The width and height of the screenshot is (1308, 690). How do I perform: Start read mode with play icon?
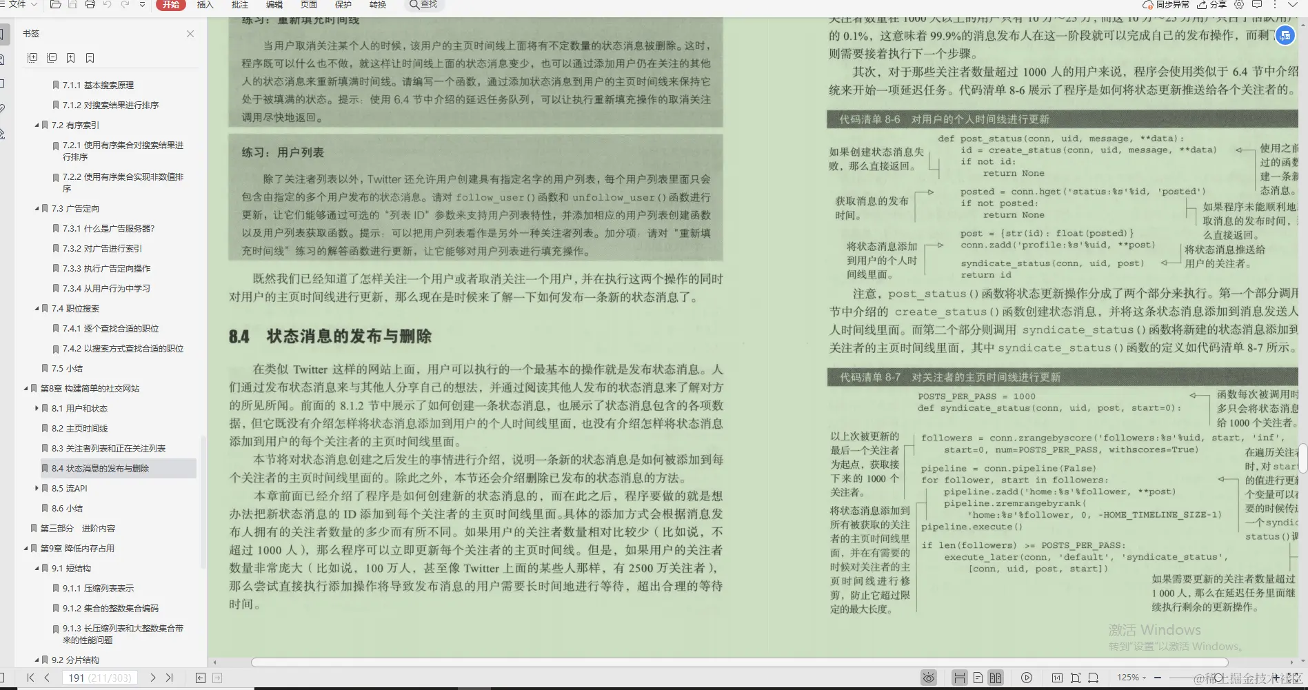tap(1027, 678)
